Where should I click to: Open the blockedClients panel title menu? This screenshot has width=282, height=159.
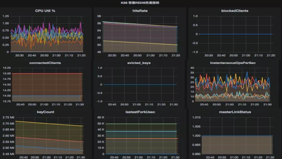pos(235,11)
